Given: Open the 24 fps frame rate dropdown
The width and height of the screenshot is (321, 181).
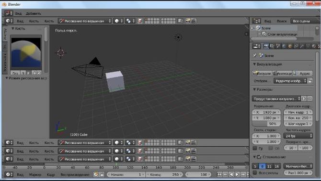Looking at the screenshot, I should coord(298,136).
